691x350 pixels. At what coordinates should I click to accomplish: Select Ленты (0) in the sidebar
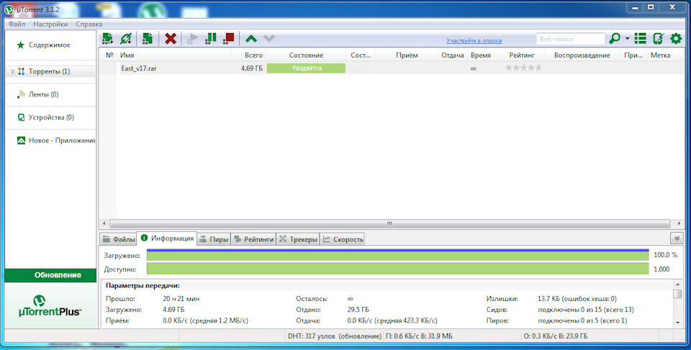(x=43, y=94)
